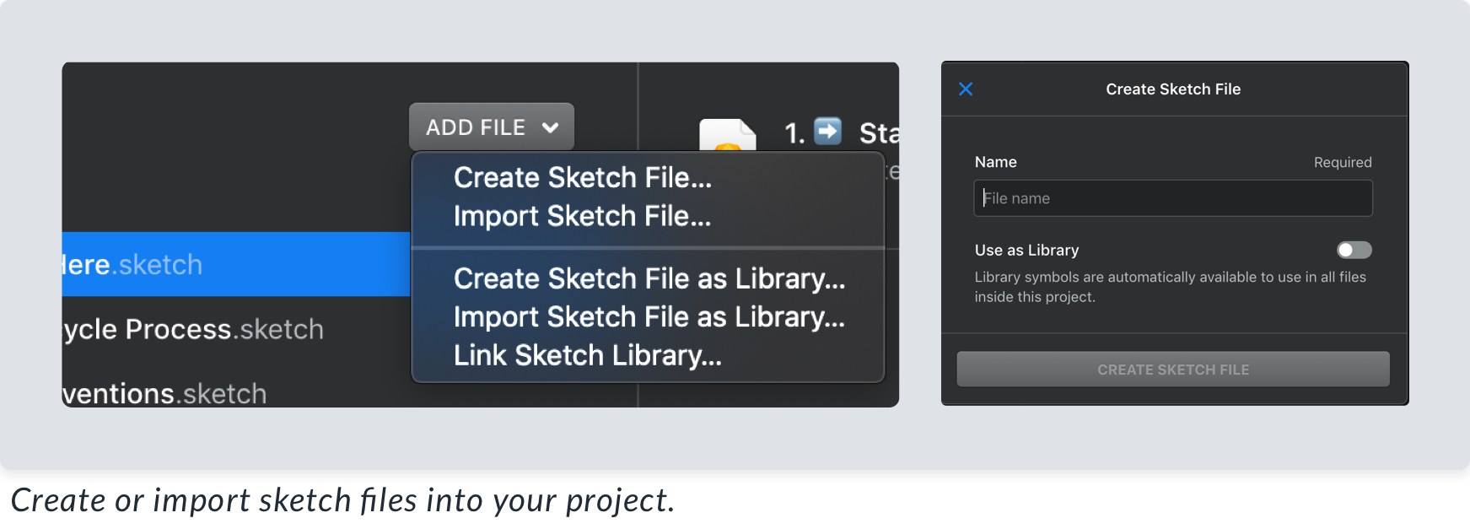Select the highlighted 'ere.sketch' file row
This screenshot has height=529, width=1470.
236,264
